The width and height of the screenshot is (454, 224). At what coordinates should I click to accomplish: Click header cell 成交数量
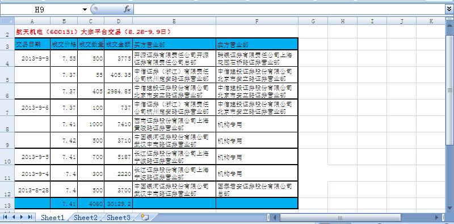tap(91, 45)
